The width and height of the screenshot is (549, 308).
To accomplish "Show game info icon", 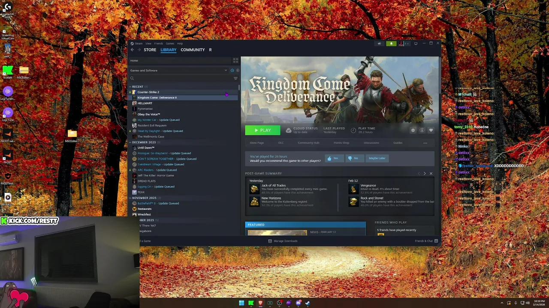I will (x=422, y=130).
